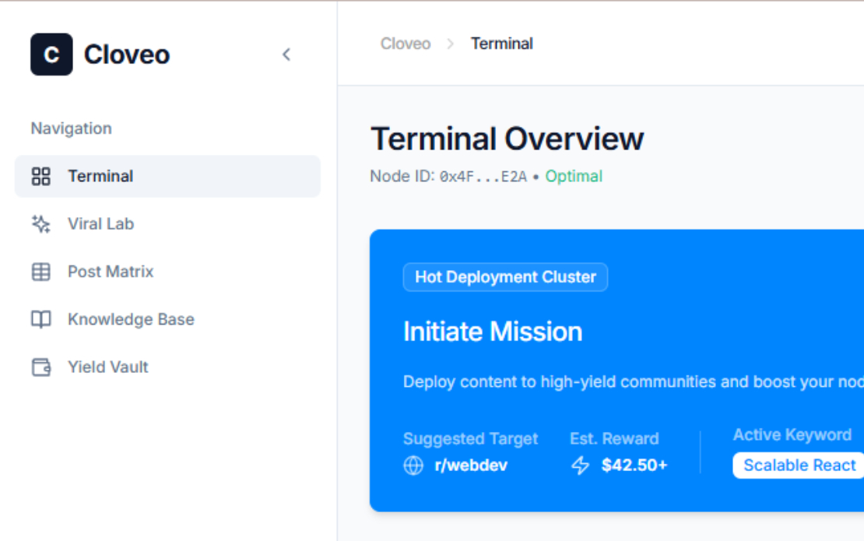The image size is (864, 541).
Task: Click the Cloveo logo icon
Action: click(51, 54)
